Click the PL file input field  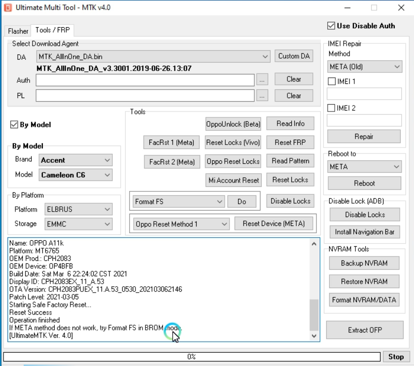pyautogui.click(x=145, y=95)
